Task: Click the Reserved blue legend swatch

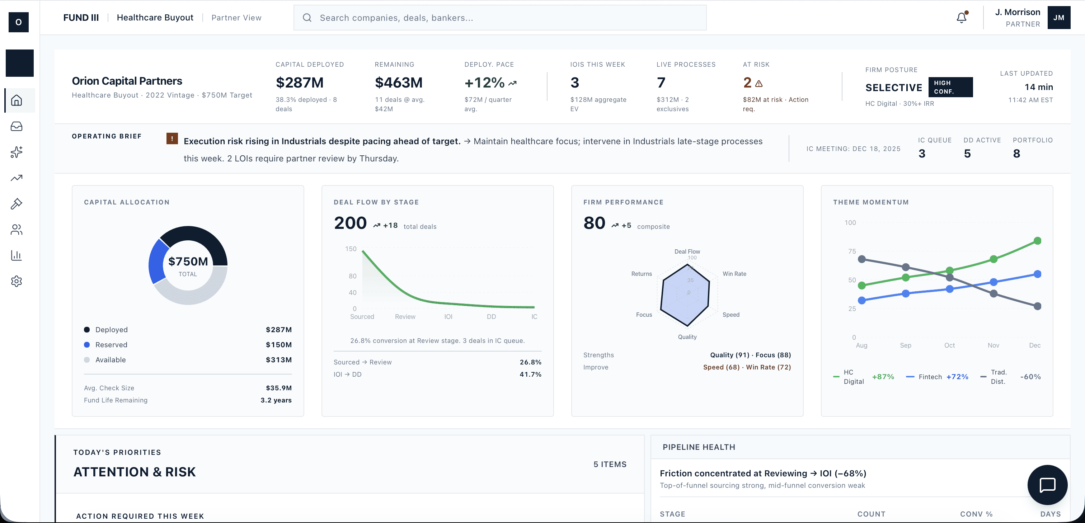Action: point(87,344)
